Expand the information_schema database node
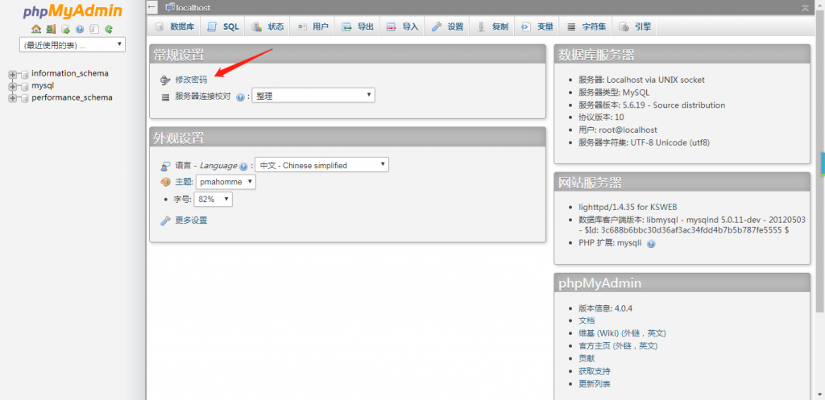Viewport: 825px width, 400px height. coord(13,74)
